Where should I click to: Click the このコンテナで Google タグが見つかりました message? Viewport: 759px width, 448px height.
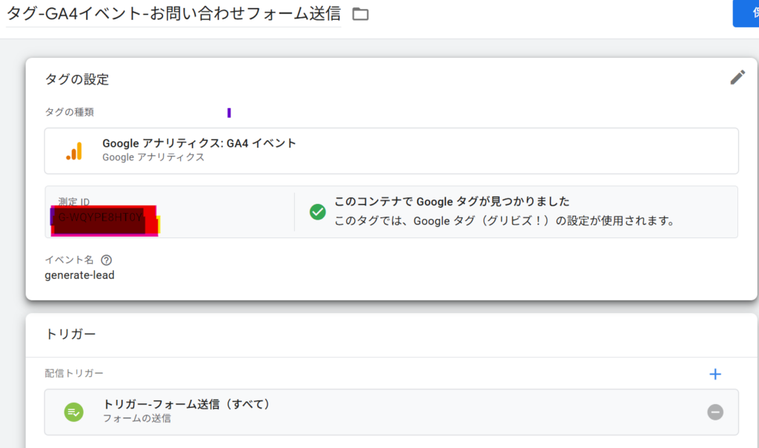coord(451,202)
